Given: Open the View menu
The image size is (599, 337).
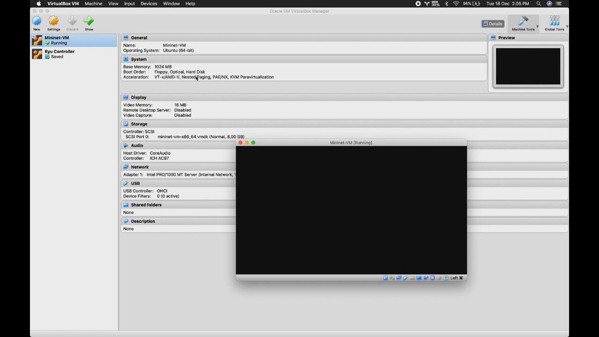Looking at the screenshot, I should click(113, 3).
